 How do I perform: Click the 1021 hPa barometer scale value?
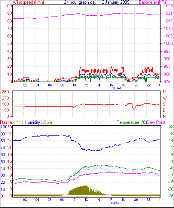click(x=168, y=13)
